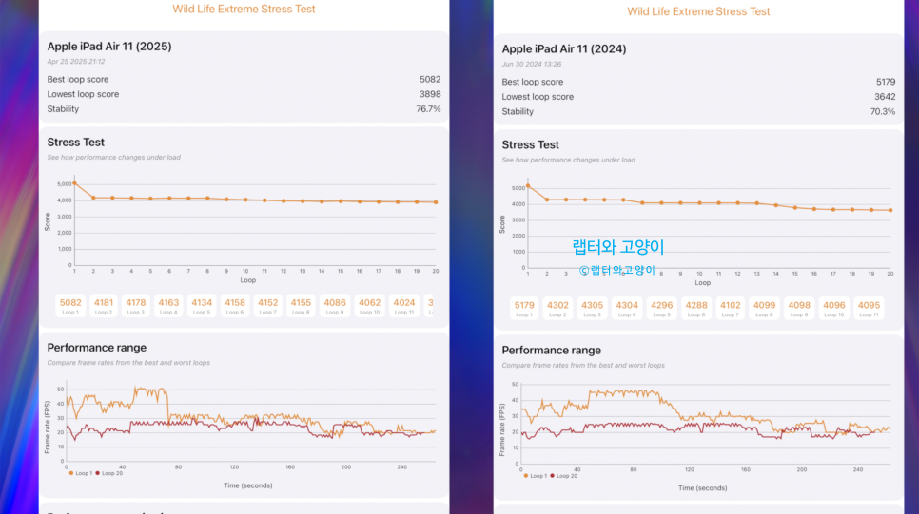The height and width of the screenshot is (514, 919).
Task: Click the Apple iPad Air 11 (2025) heading
Action: point(109,47)
